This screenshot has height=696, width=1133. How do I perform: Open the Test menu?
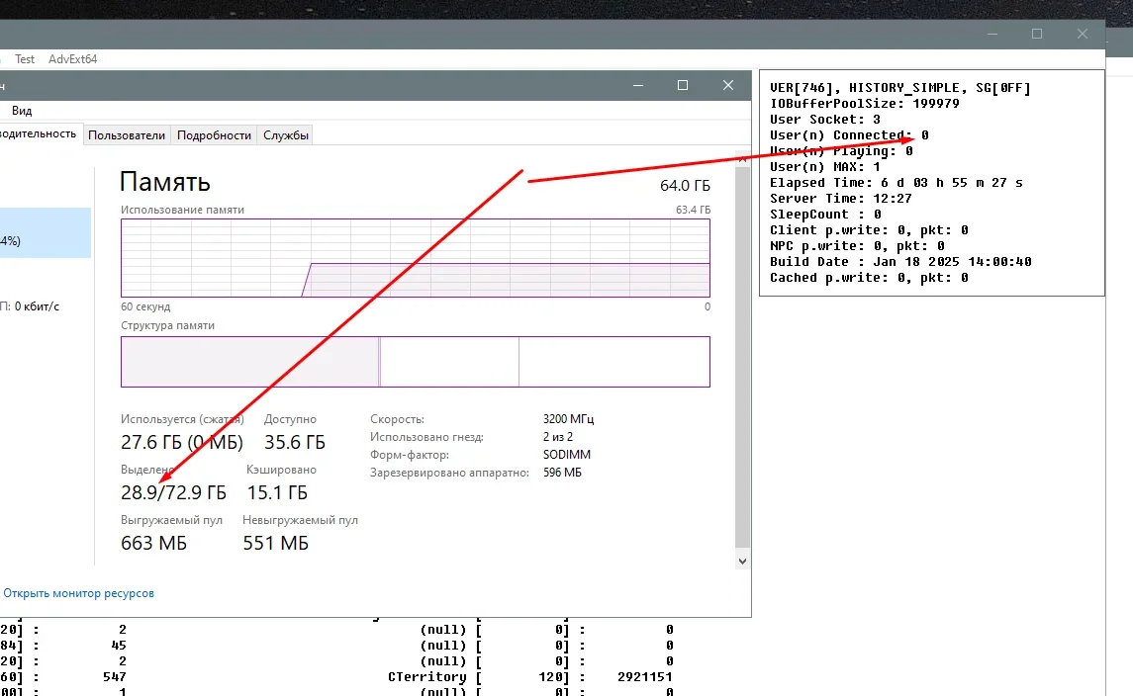(x=25, y=59)
